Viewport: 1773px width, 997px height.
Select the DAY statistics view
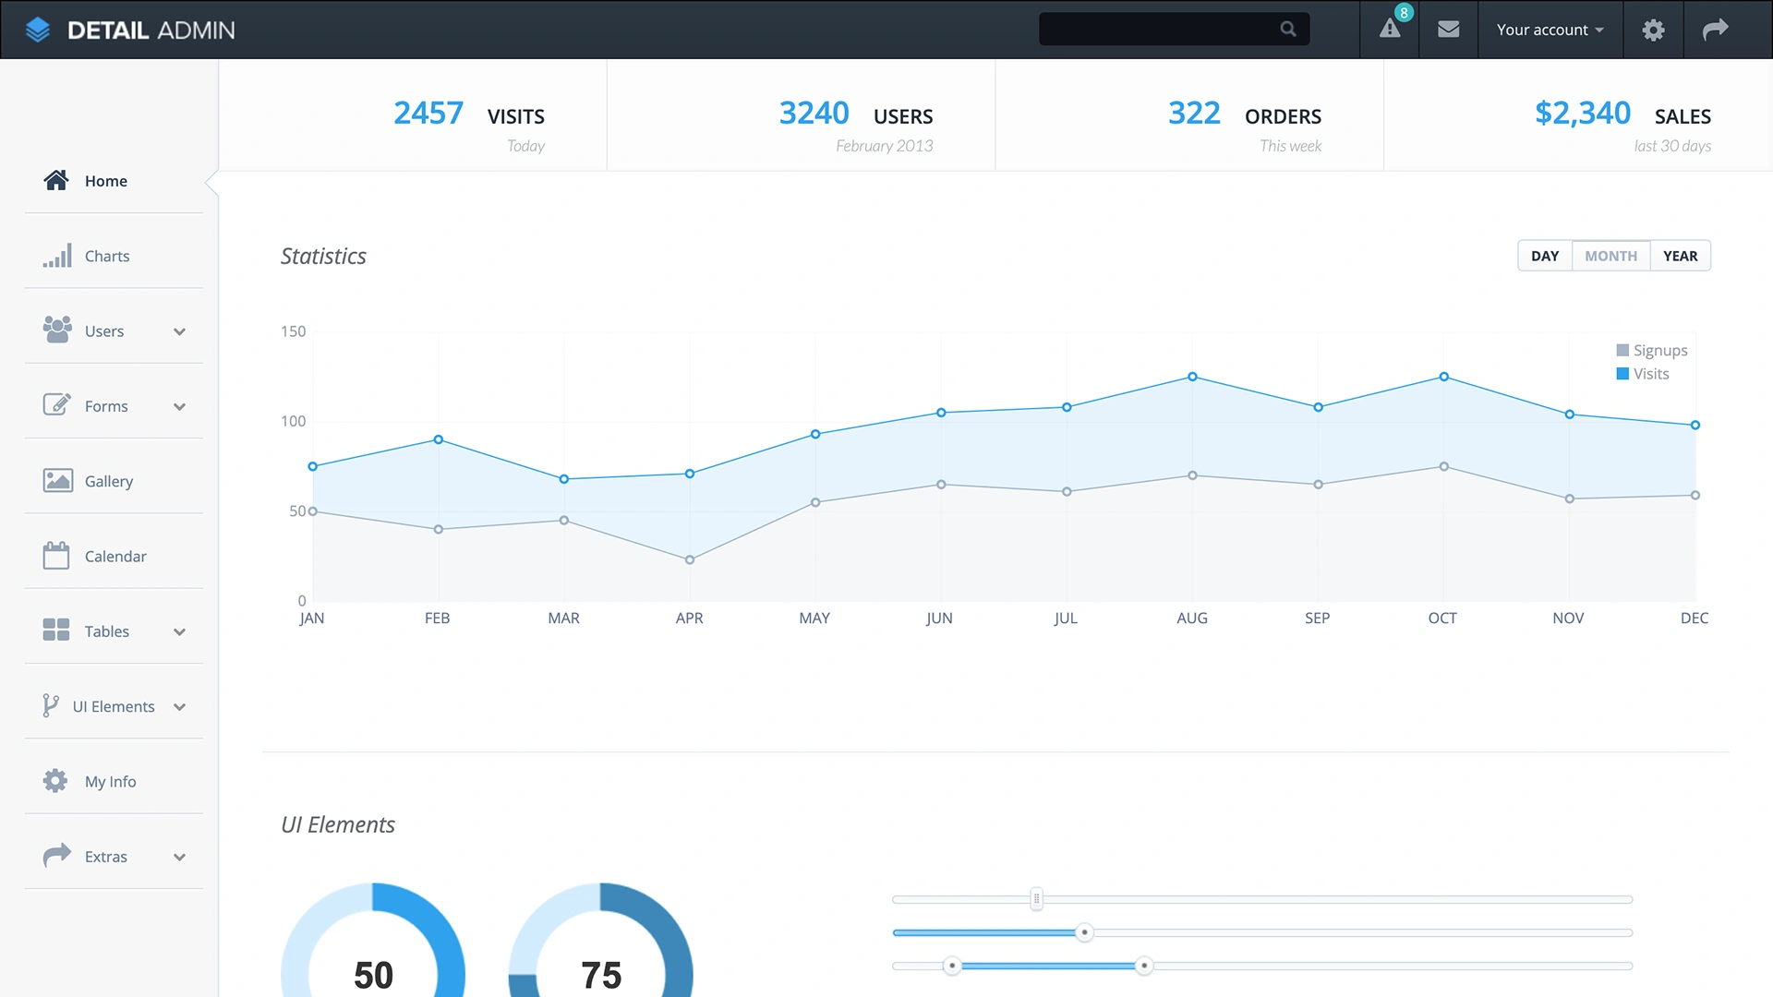(1544, 255)
